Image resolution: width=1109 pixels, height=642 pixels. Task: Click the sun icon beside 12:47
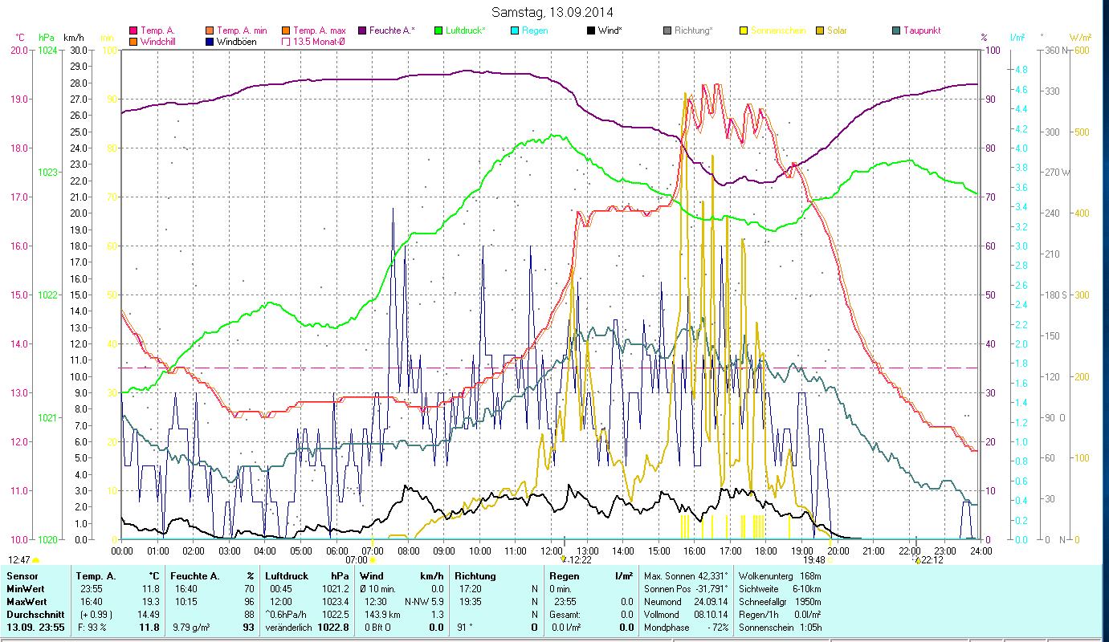click(x=36, y=560)
